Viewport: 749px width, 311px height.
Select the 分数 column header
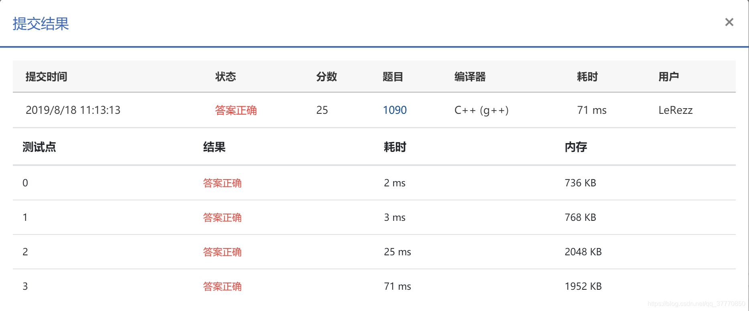(327, 77)
